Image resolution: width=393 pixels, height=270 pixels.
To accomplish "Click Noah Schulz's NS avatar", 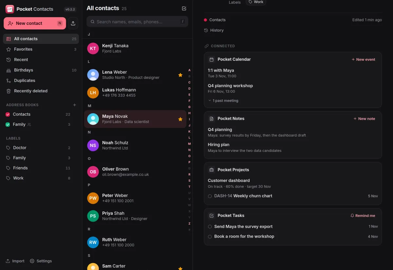I will point(93,145).
